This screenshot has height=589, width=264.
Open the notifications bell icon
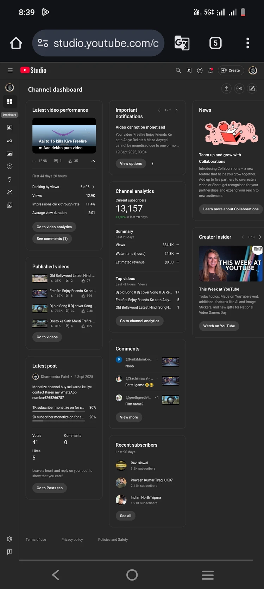click(210, 70)
